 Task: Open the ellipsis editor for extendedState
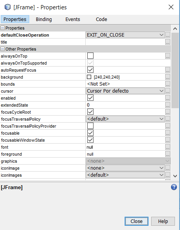click(168, 105)
